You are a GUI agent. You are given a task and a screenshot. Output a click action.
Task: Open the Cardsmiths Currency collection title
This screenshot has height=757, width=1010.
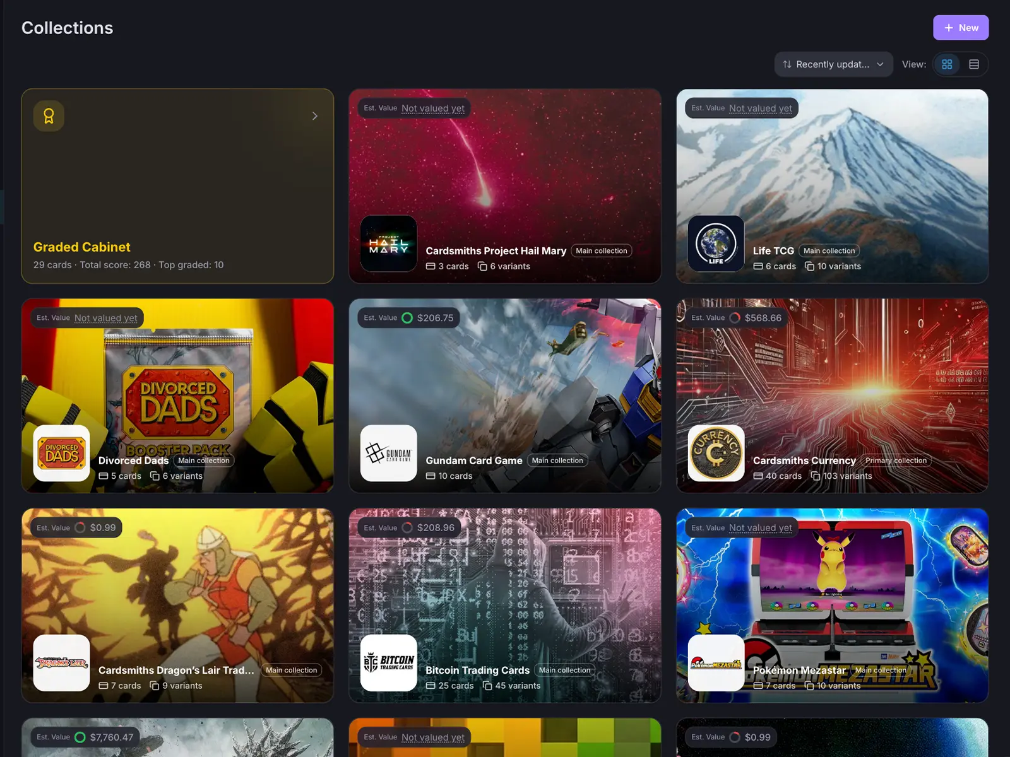coord(804,461)
